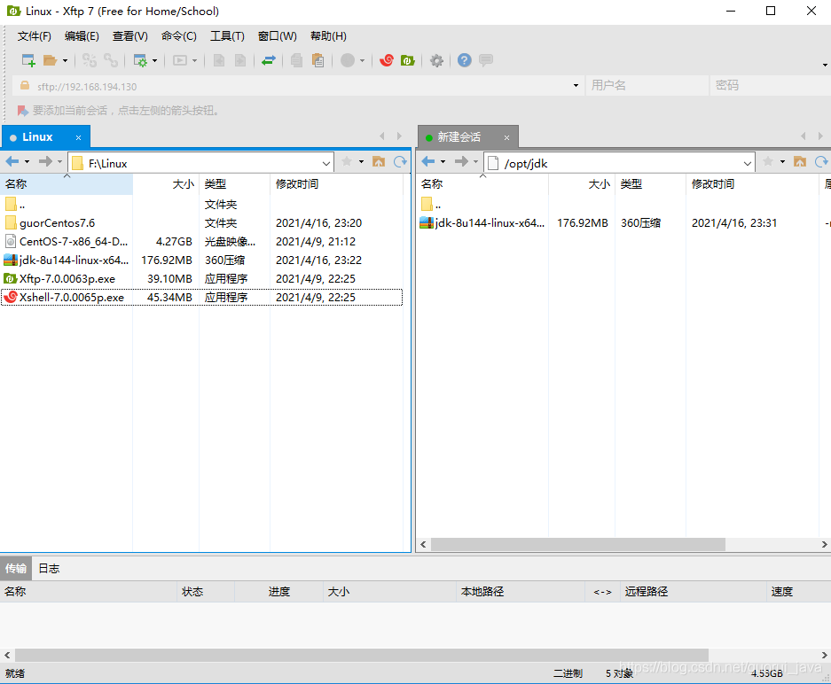831x684 pixels.
Task: Expand the Open folder dropdown arrow
Action: click(x=66, y=61)
